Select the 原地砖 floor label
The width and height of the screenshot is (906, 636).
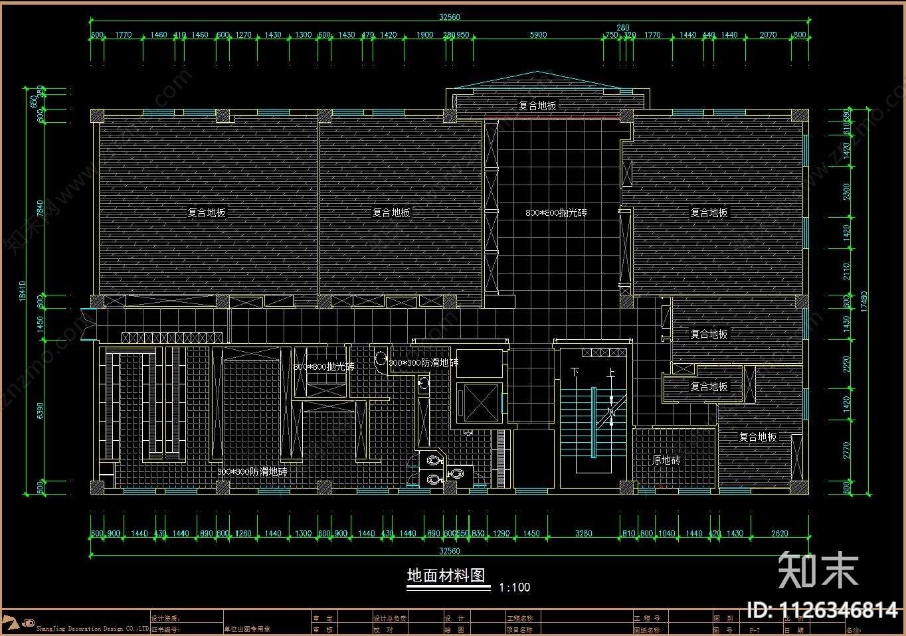point(666,459)
